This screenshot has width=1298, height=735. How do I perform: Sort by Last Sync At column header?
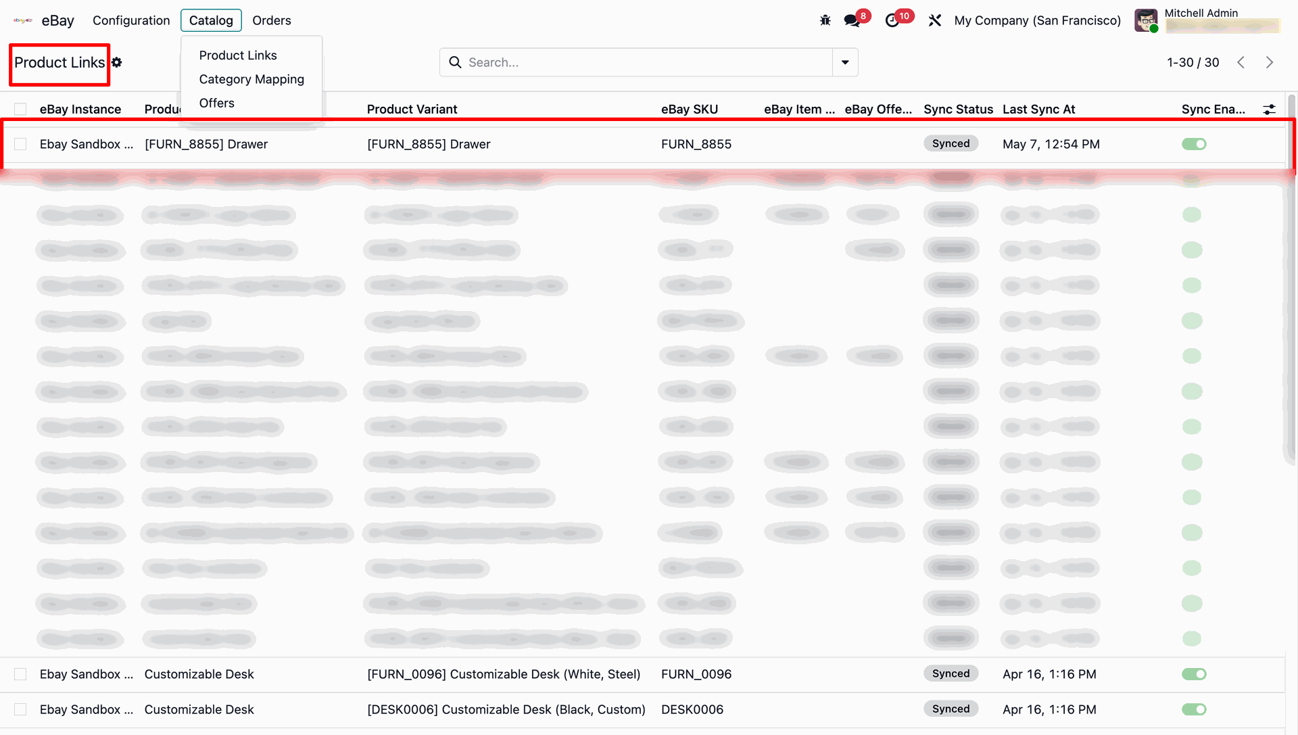[x=1038, y=109]
